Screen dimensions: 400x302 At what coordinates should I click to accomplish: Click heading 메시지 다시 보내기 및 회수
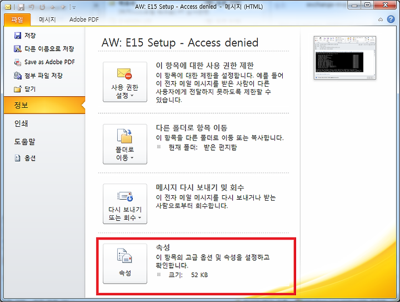coord(200,187)
